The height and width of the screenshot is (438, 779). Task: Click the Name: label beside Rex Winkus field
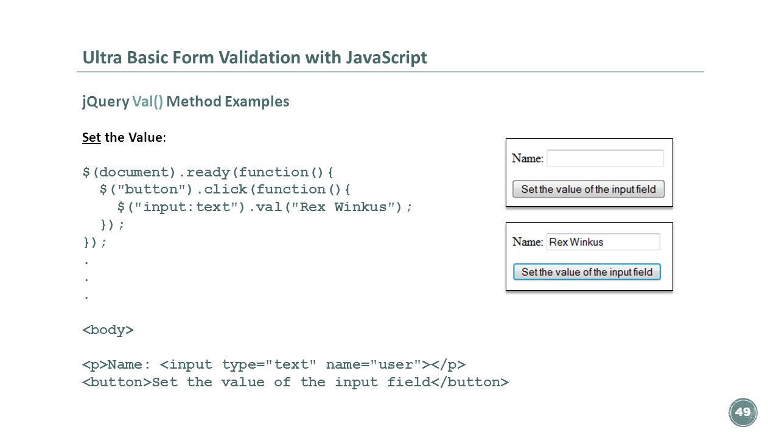tap(528, 242)
